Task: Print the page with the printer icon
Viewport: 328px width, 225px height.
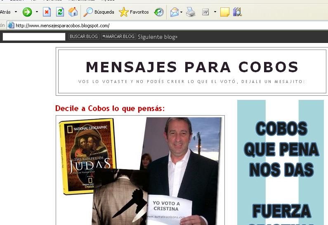Action: coord(190,12)
